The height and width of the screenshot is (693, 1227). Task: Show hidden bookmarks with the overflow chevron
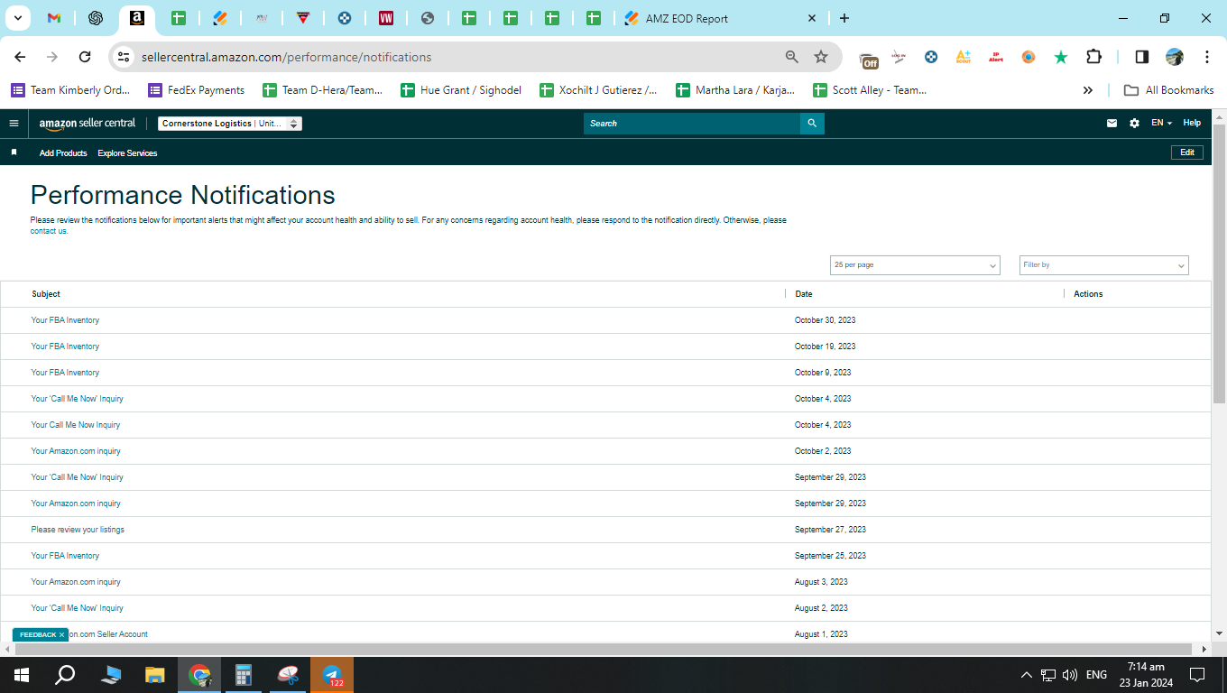pos(1088,90)
